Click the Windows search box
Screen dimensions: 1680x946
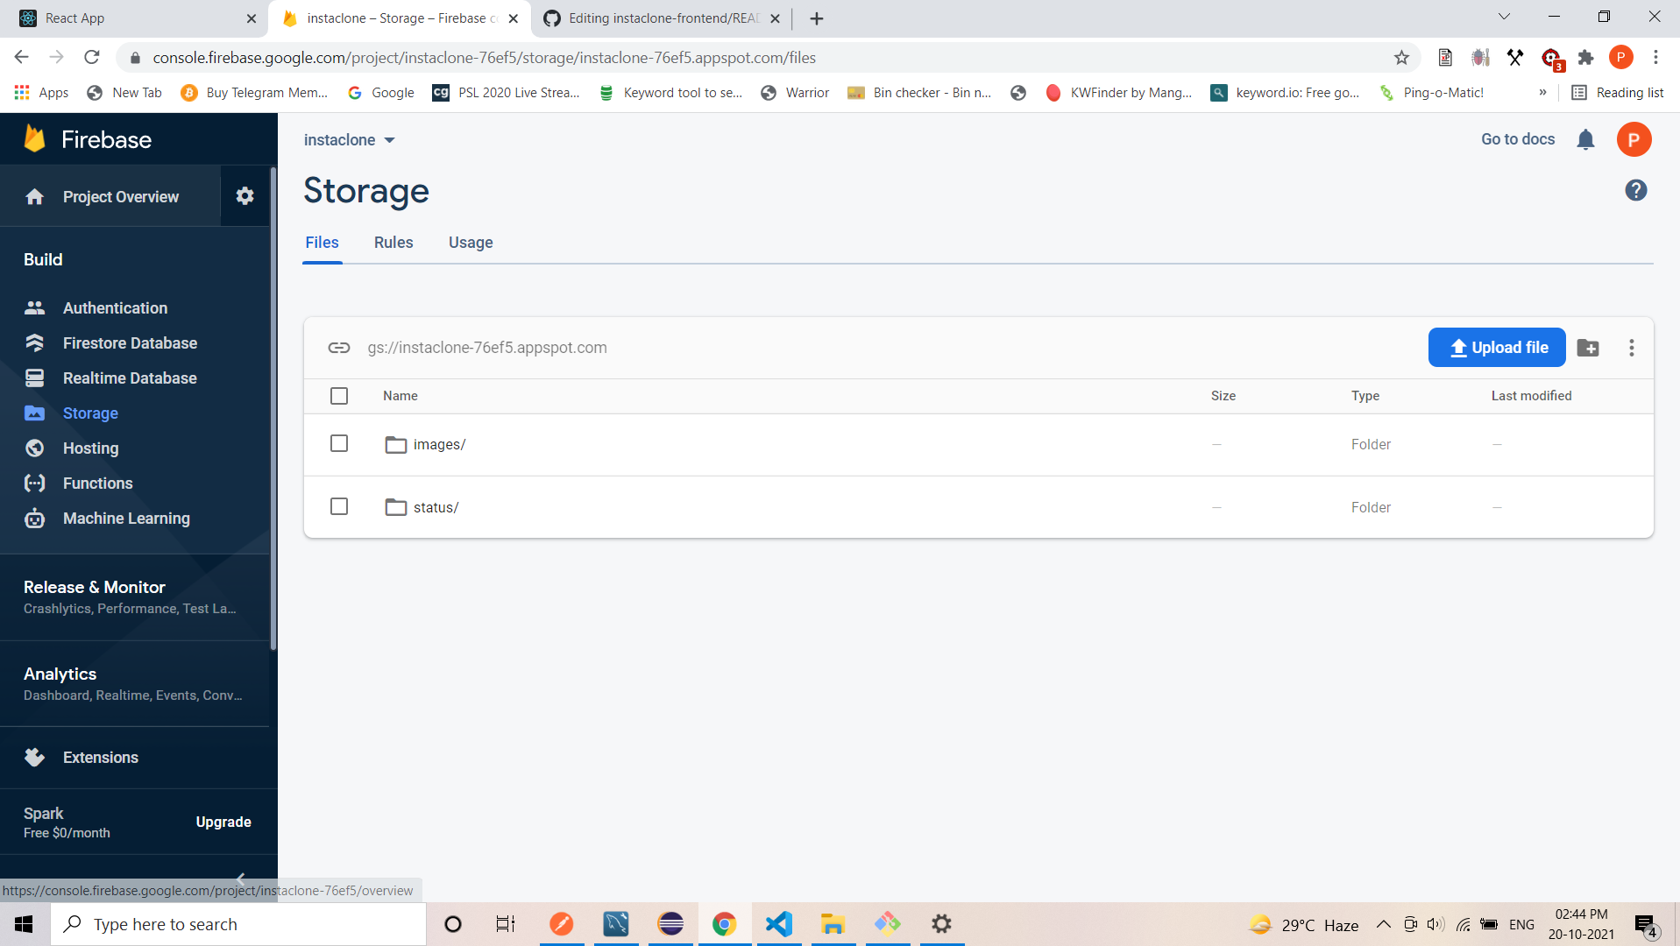pyautogui.click(x=238, y=924)
